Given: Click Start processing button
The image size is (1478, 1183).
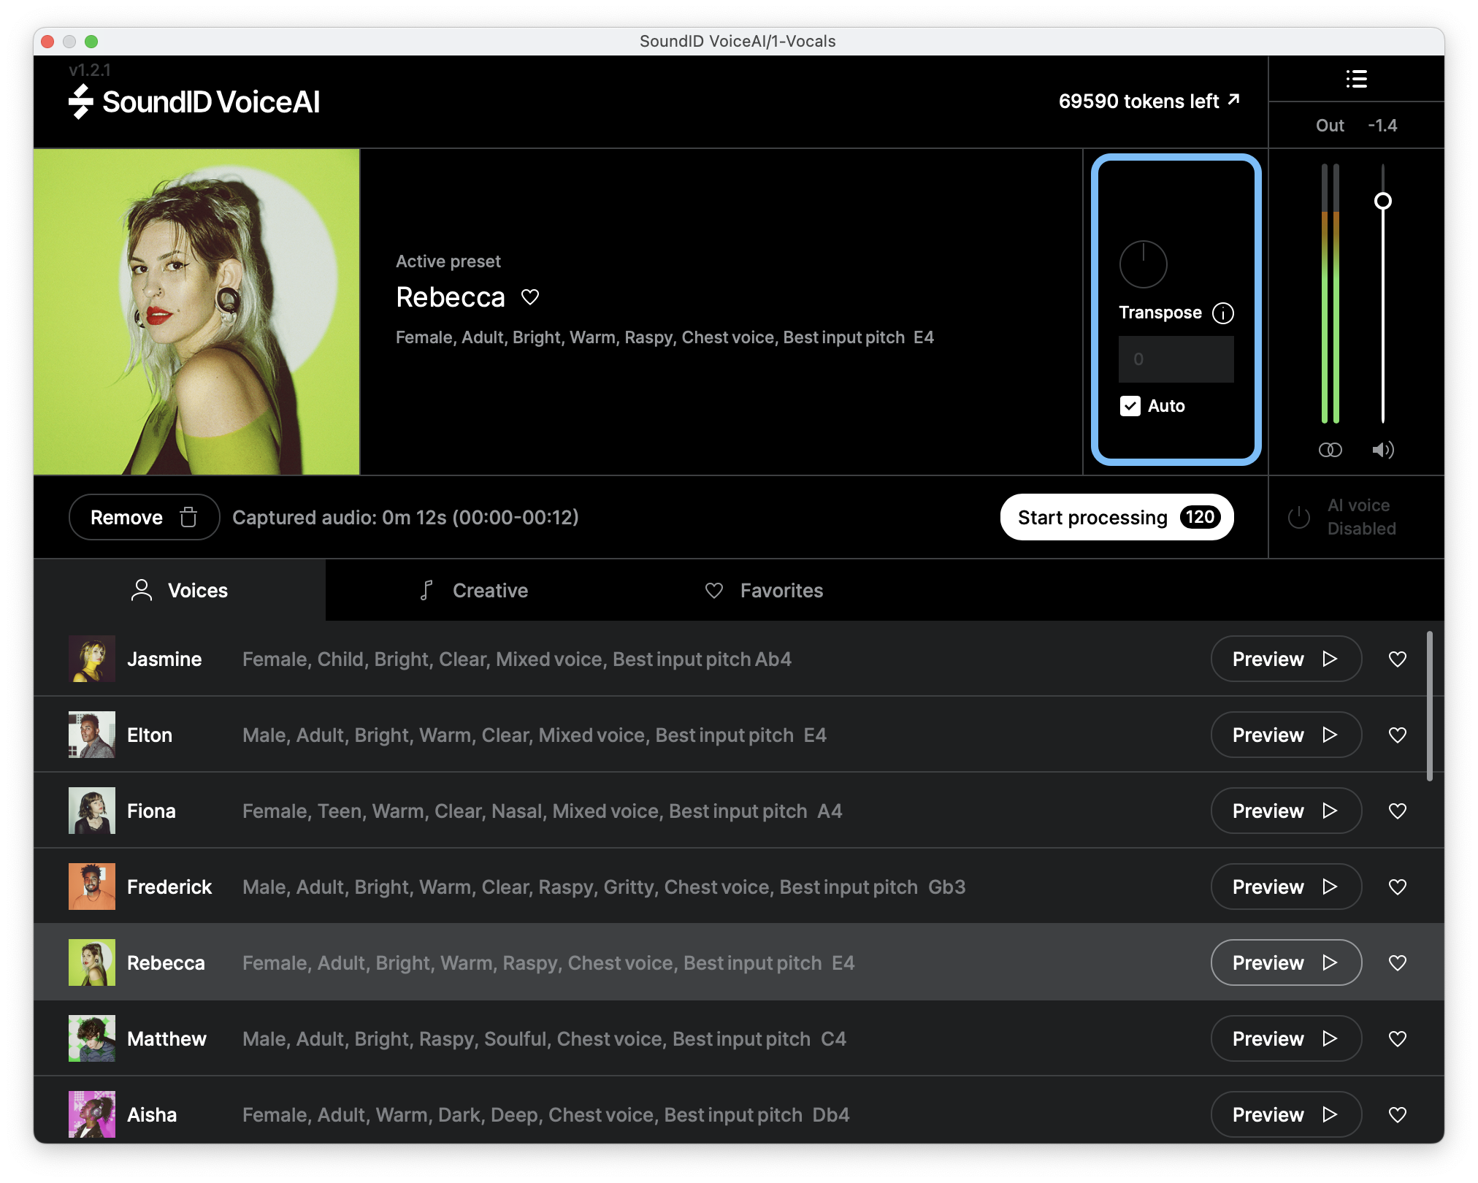Looking at the screenshot, I should (x=1117, y=517).
